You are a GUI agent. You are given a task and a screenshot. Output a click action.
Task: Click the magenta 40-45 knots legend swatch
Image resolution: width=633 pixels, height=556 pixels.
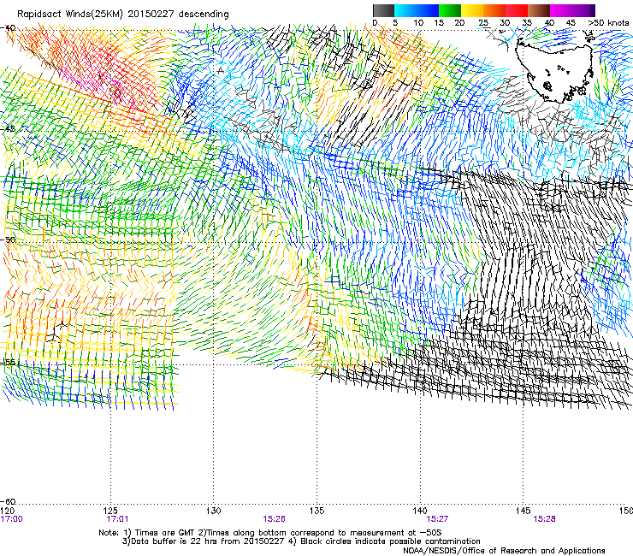point(561,10)
